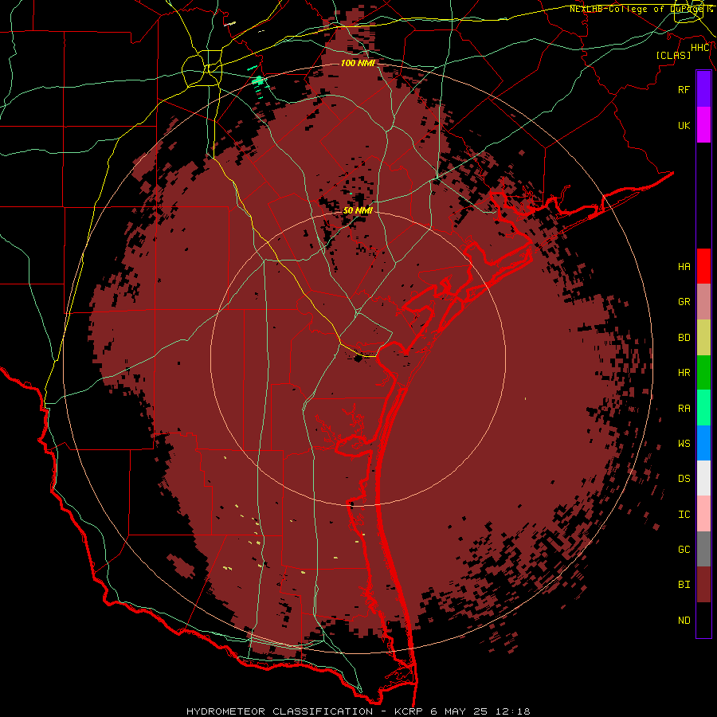The width and height of the screenshot is (717, 717).
Task: Click the WS blue legend swatch
Action: pyautogui.click(x=703, y=443)
